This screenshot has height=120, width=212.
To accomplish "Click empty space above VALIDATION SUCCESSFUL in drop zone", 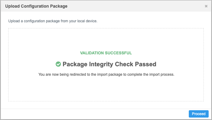I will click(x=106, y=39).
